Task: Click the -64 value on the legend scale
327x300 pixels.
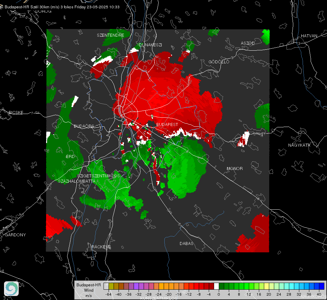Action: (109, 294)
